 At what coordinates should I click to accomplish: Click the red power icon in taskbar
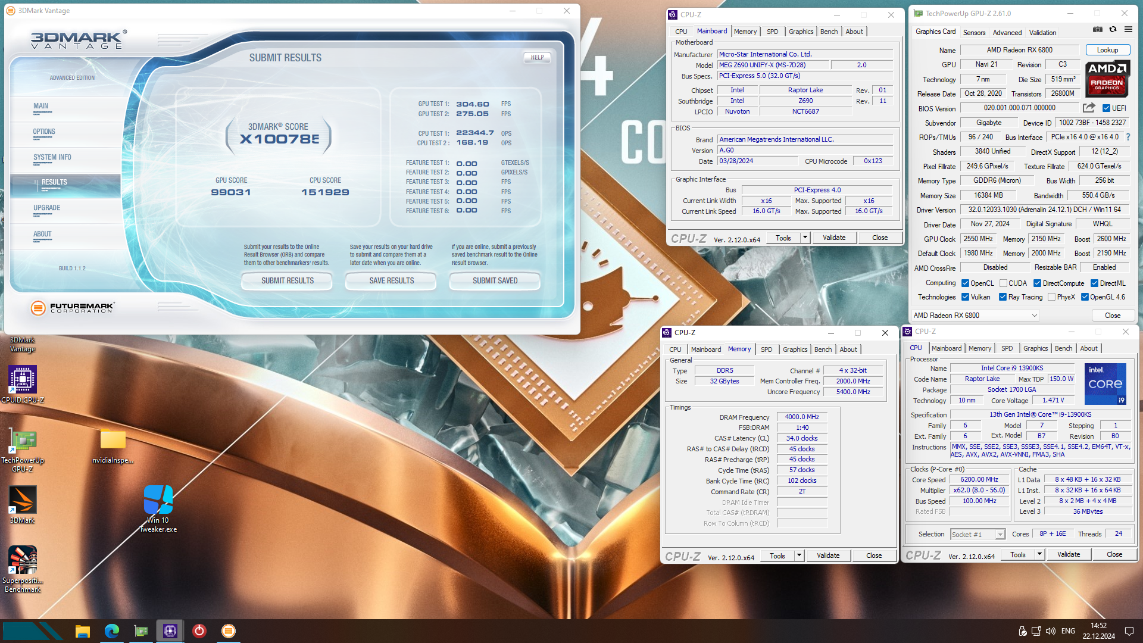199,630
